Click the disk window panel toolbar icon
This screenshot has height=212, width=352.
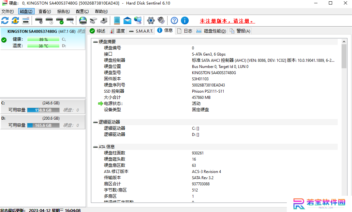26,20
